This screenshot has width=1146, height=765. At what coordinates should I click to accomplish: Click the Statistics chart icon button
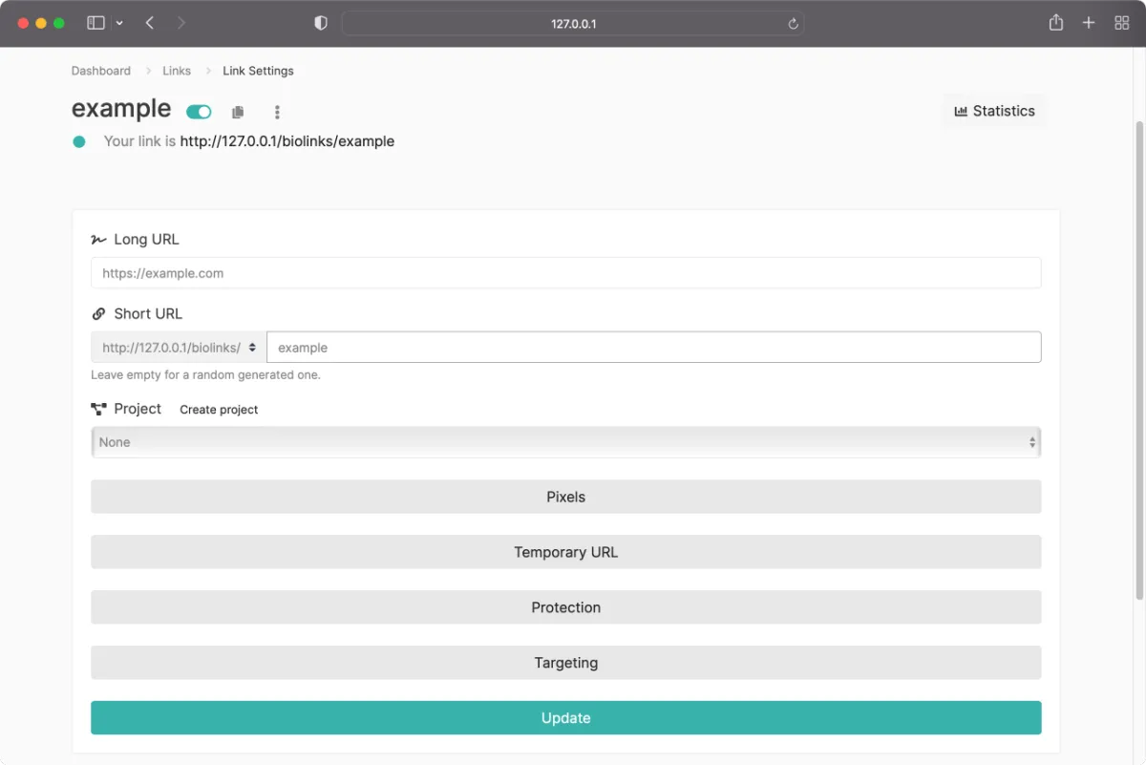point(994,111)
